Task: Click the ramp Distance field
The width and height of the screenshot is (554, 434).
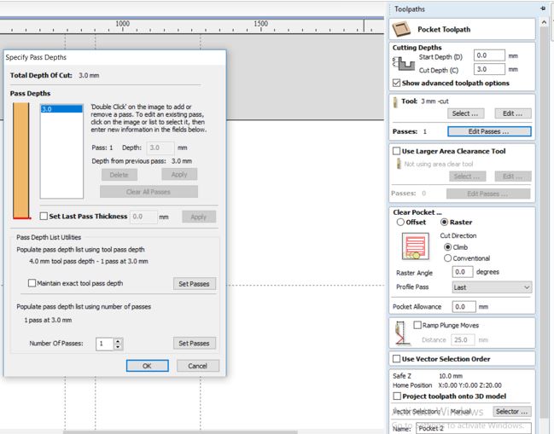Action: coord(463,340)
